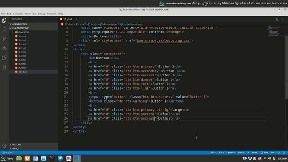The image size is (288, 162).
Task: Switch to VS Code in taskbar
Action: click(x=77, y=158)
